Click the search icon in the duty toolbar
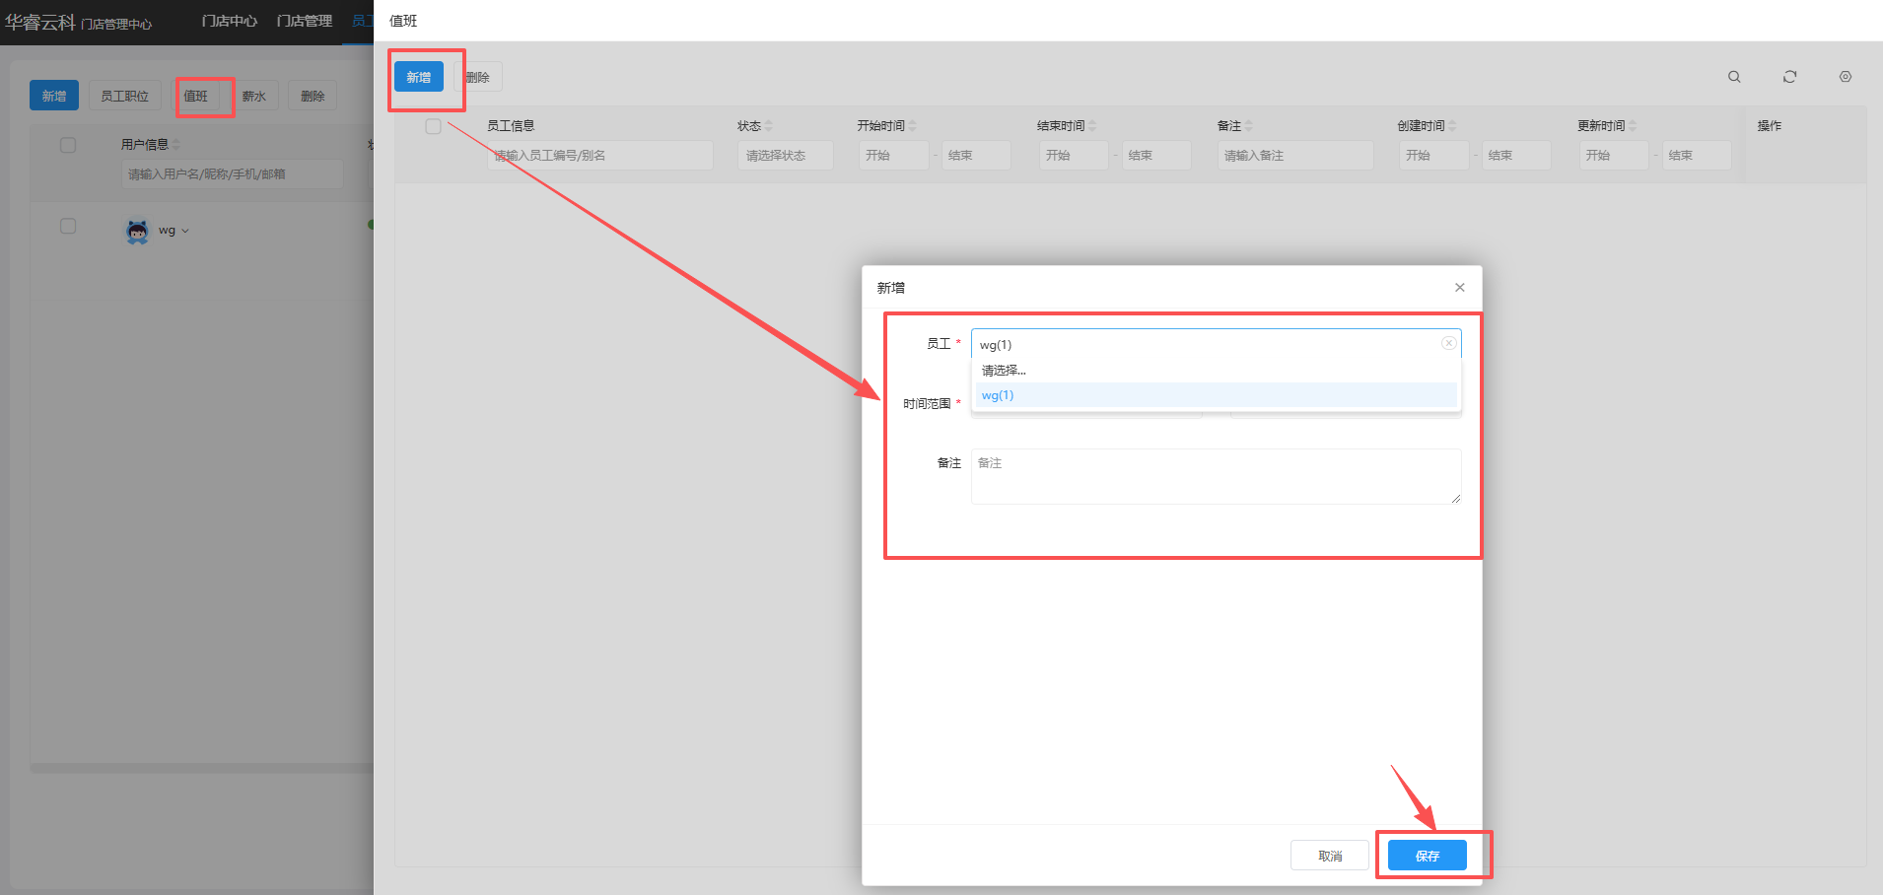Viewport: 1883px width, 895px height. [1734, 77]
